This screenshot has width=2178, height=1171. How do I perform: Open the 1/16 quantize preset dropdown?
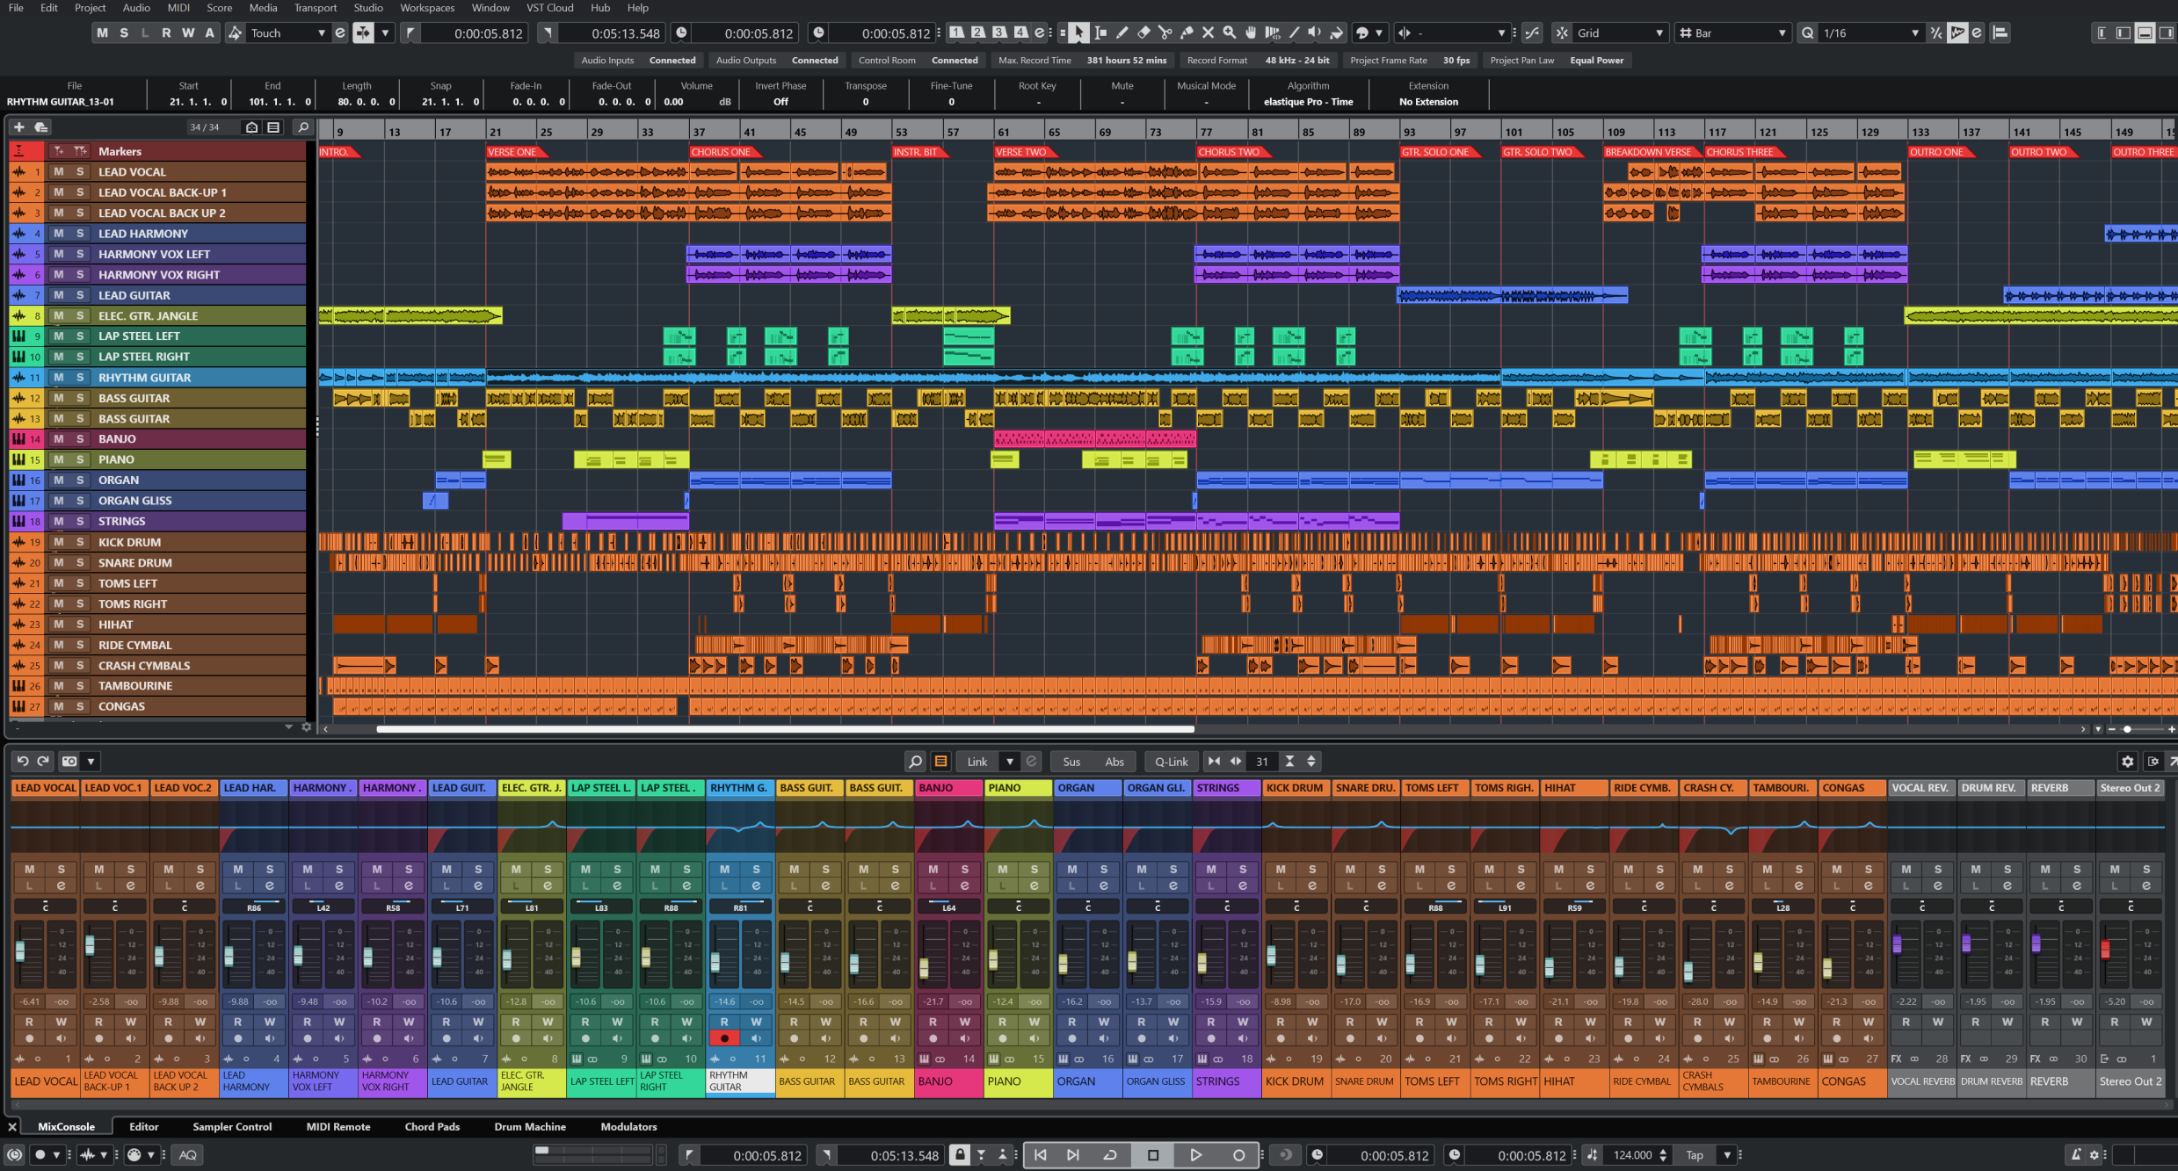coord(1915,33)
